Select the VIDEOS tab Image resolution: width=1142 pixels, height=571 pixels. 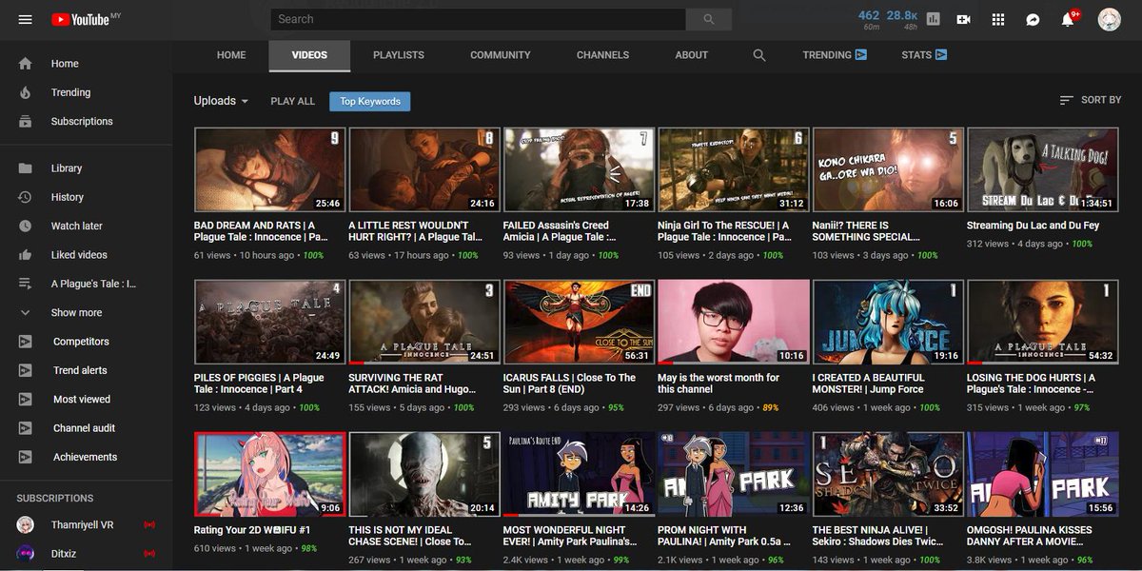[x=309, y=55]
